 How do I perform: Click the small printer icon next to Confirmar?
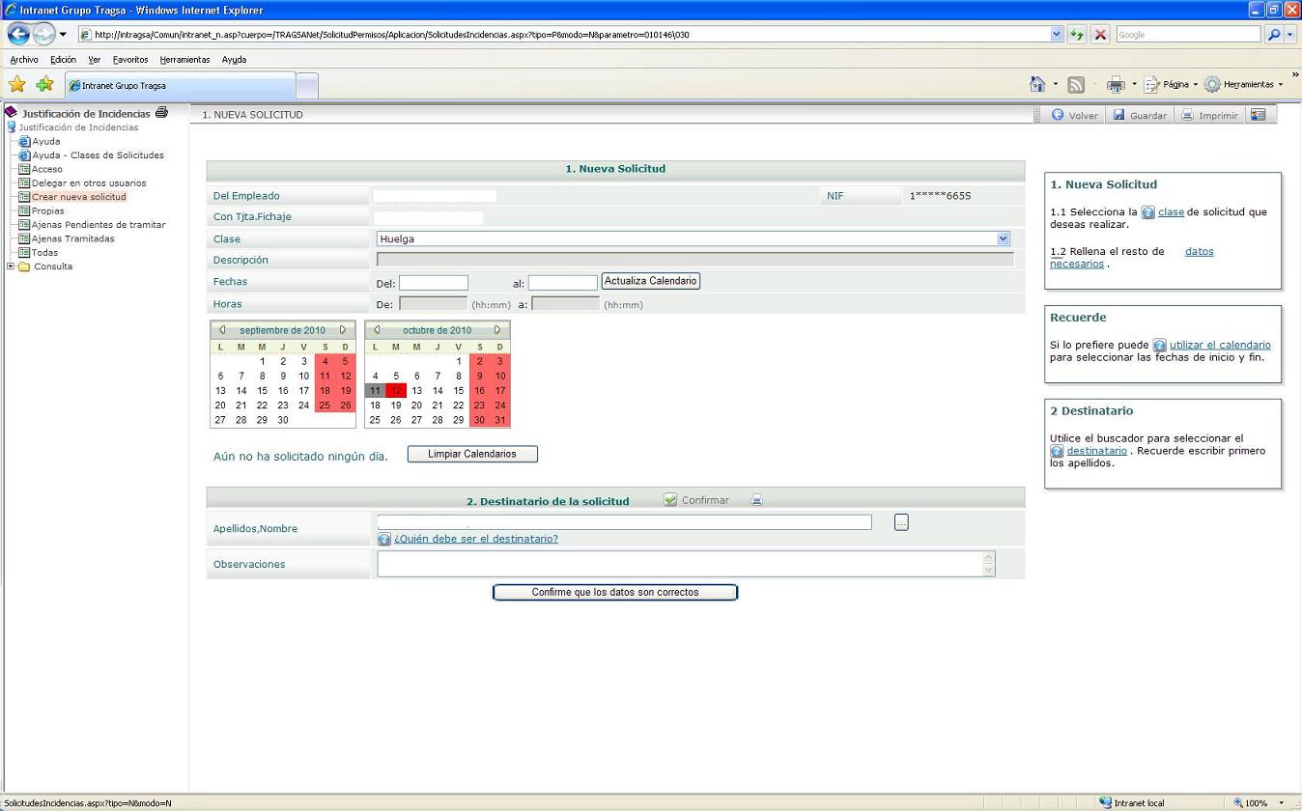(x=756, y=500)
